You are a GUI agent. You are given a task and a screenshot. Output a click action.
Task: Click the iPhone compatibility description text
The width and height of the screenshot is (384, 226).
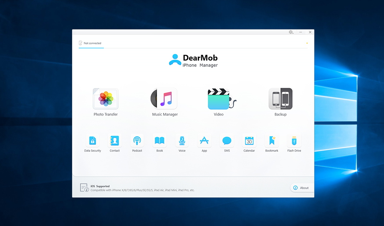[142, 190]
